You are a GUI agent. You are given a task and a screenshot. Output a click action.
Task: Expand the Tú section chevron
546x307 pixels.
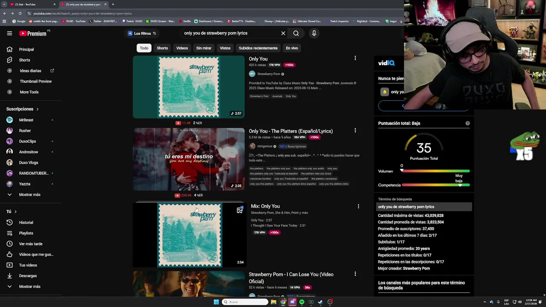15,212
